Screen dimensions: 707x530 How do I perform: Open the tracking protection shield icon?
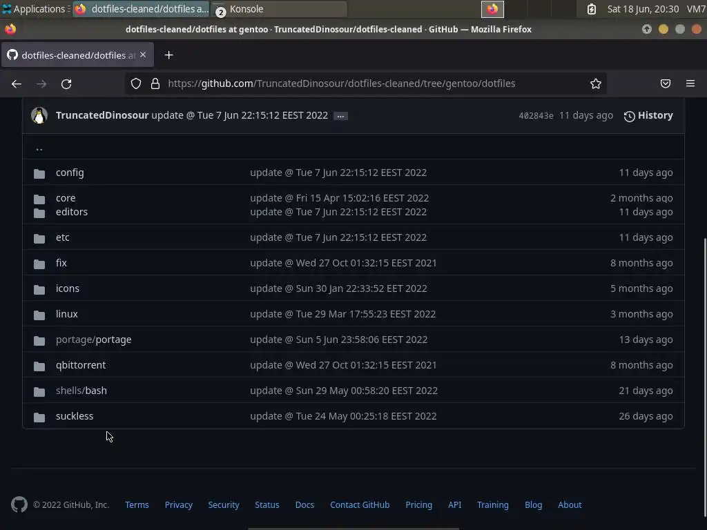[x=136, y=84]
